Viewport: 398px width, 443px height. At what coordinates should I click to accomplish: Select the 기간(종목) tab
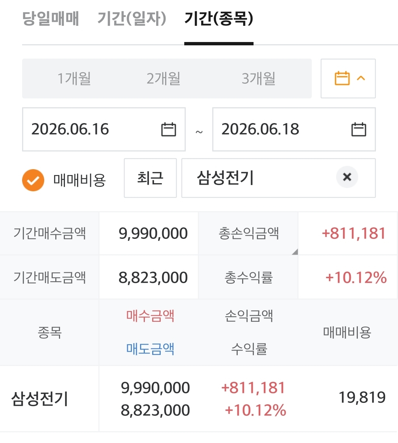(219, 18)
